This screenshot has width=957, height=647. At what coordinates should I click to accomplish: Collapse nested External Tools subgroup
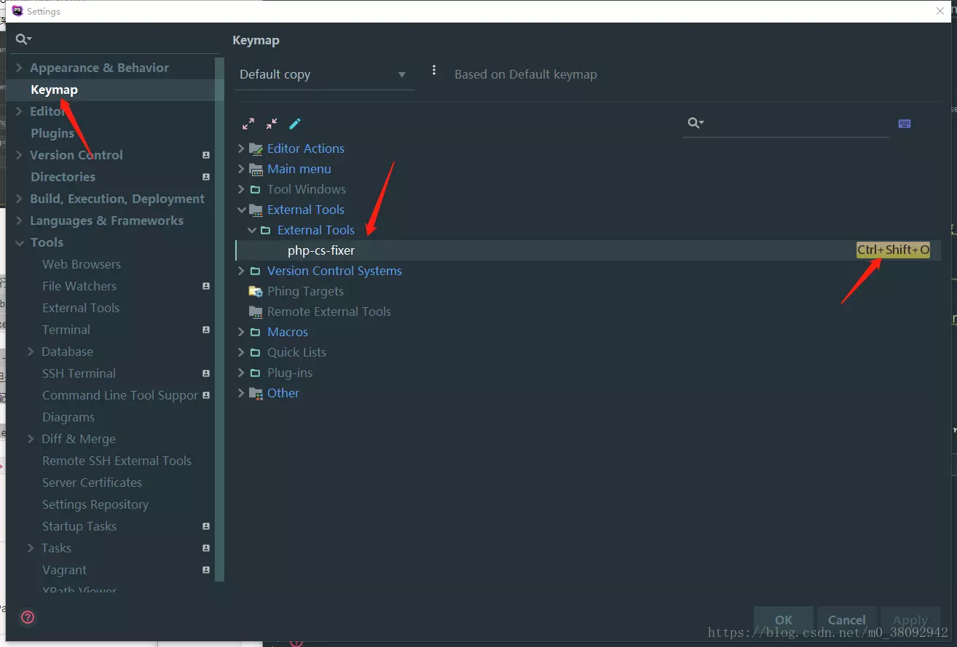(x=252, y=230)
